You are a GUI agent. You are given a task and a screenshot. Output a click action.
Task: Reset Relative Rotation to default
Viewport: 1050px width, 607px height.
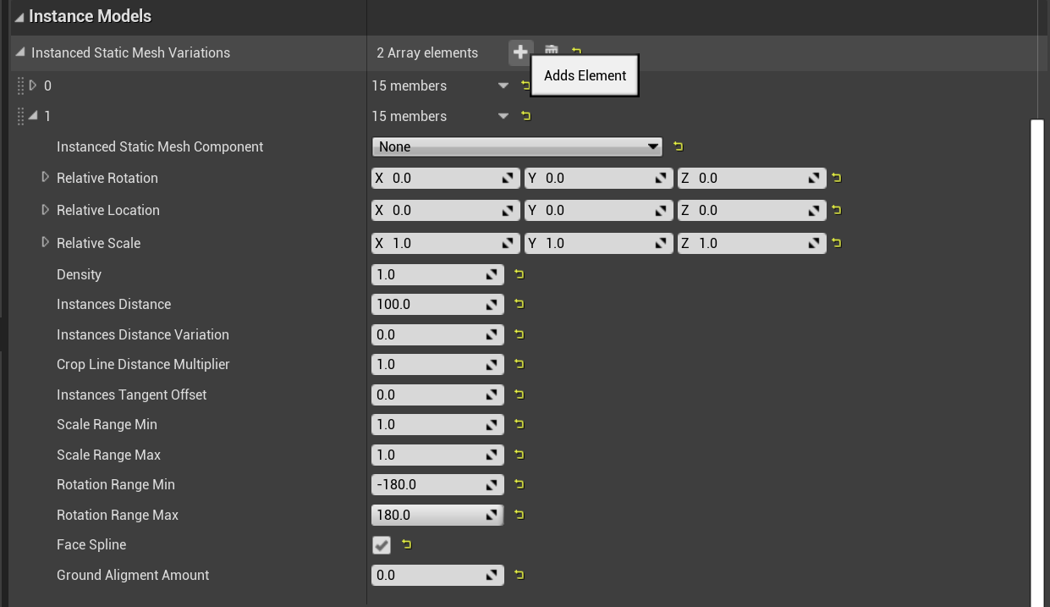point(837,178)
